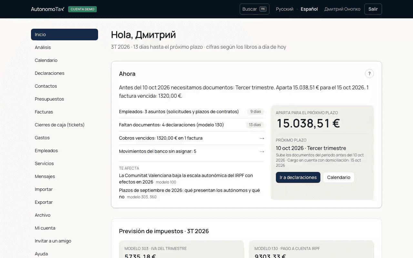
Task: Click the AutonomoTax logo
Action: click(x=48, y=9)
